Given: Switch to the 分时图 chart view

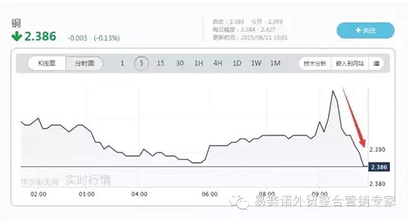Looking at the screenshot, I should [85, 64].
